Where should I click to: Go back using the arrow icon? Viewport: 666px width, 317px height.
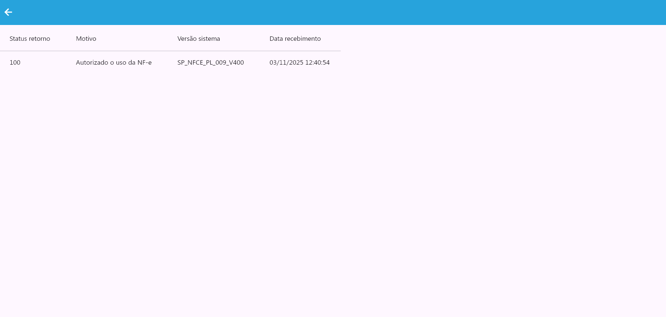[x=8, y=12]
